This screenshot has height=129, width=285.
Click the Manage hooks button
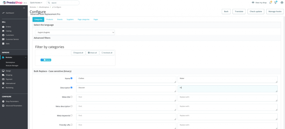pyautogui.click(x=275, y=11)
